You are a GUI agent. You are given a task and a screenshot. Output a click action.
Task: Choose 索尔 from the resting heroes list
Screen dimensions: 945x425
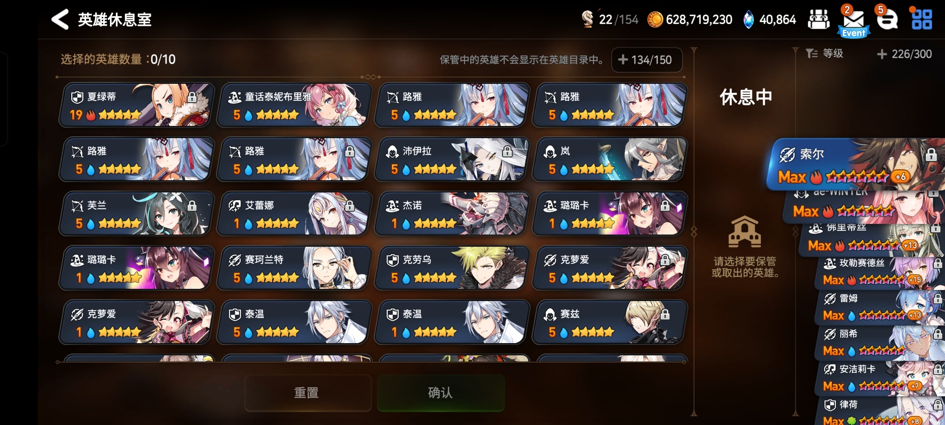[x=855, y=164]
